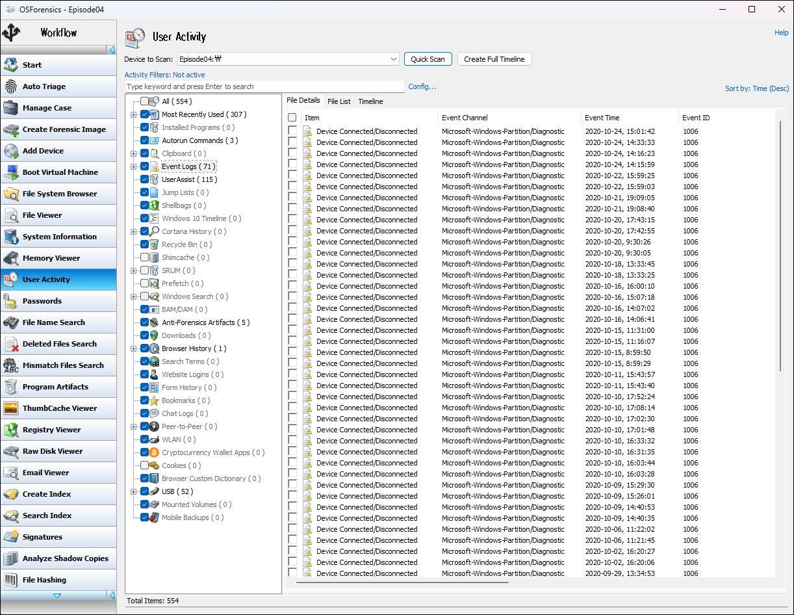Viewport: 794px width, 615px height.
Task: Open Memory Viewer module
Action: pos(58,258)
